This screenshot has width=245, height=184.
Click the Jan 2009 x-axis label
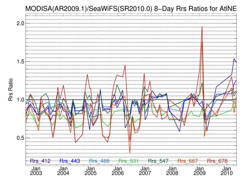[199, 171]
